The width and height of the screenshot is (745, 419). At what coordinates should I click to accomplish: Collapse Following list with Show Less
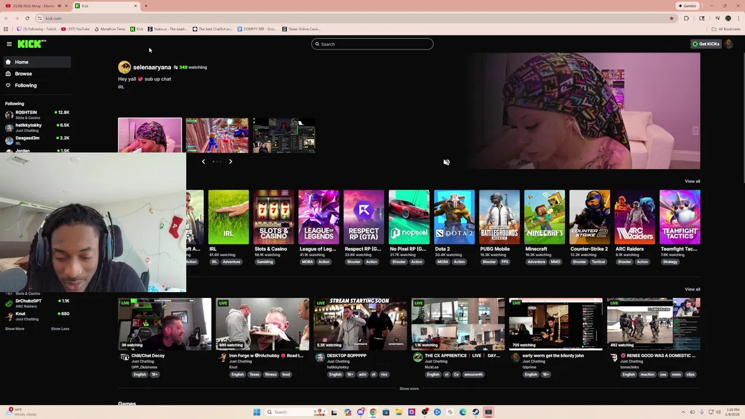coord(60,329)
